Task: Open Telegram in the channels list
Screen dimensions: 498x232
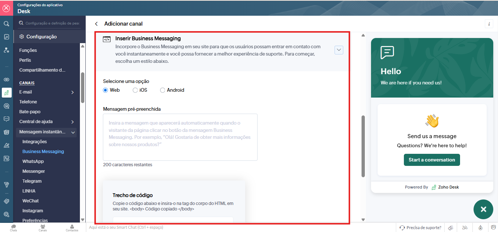Action: click(x=32, y=181)
